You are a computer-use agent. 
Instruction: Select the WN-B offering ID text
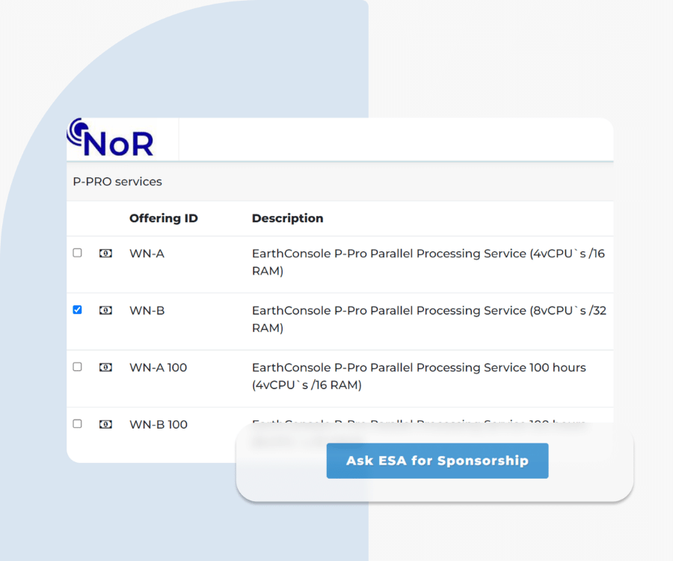click(x=147, y=310)
